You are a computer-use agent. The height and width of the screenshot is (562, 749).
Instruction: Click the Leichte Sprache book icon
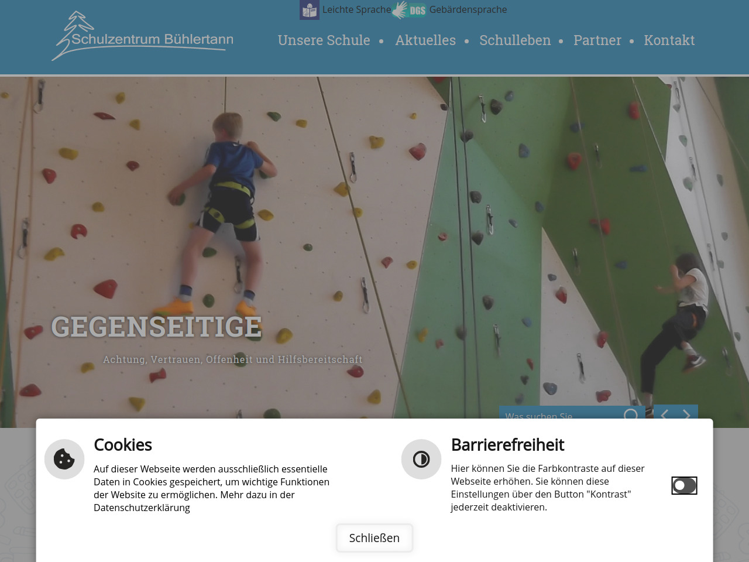tap(310, 10)
